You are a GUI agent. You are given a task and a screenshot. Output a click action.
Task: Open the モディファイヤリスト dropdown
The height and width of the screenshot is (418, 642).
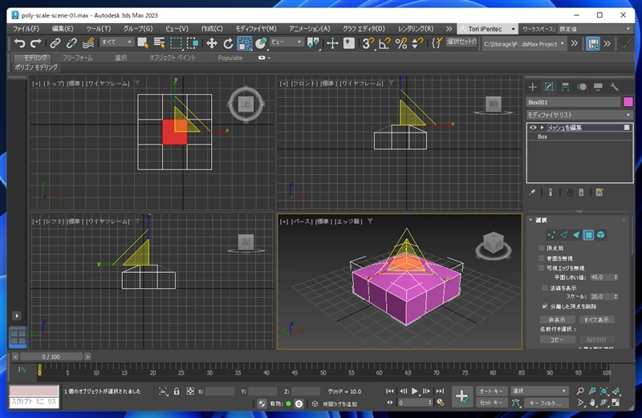[x=579, y=115]
